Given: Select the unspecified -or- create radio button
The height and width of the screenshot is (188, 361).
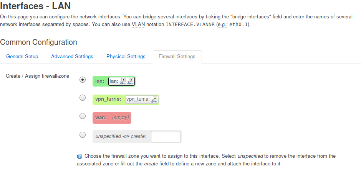Looking at the screenshot, I should (83, 135).
